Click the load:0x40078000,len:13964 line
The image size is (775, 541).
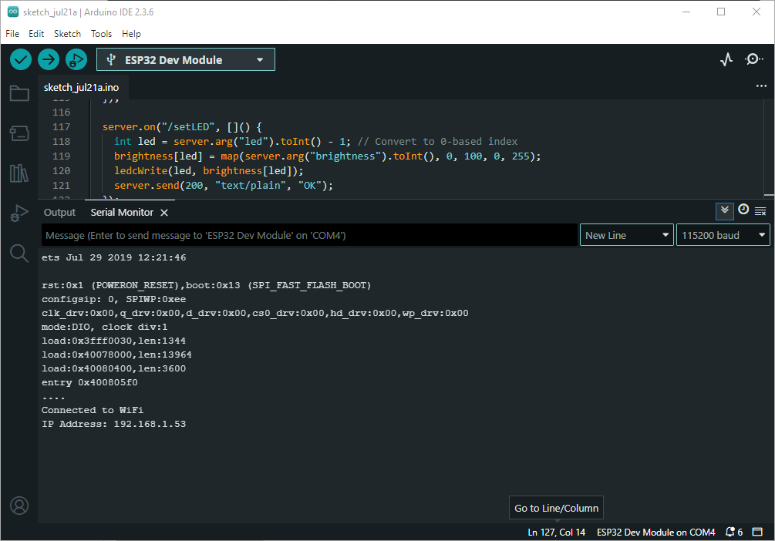(116, 355)
